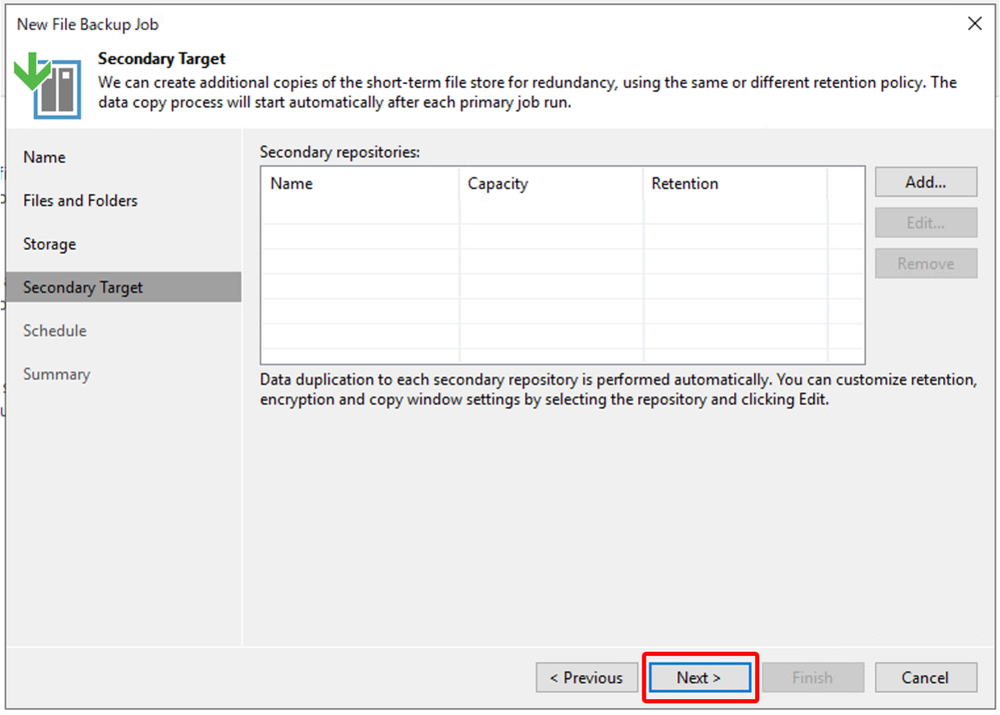This screenshot has width=1000, height=715.
Task: Open the Name wizard step
Action: point(123,157)
